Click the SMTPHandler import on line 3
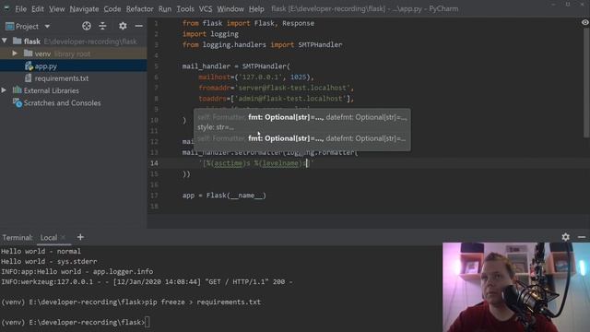The height and width of the screenshot is (332, 590). [320, 44]
